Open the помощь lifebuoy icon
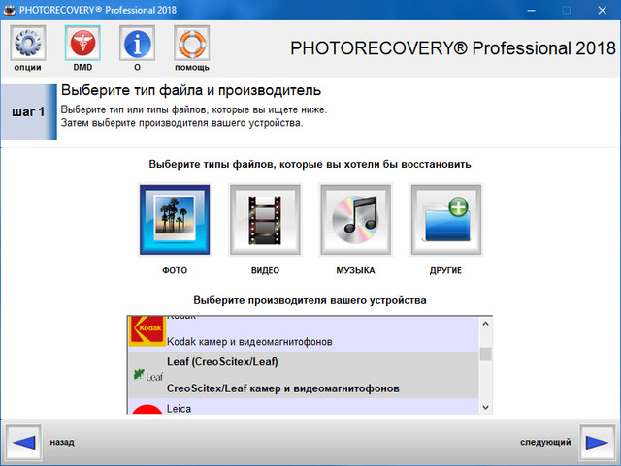Image resolution: width=621 pixels, height=466 pixels. pyautogui.click(x=192, y=43)
